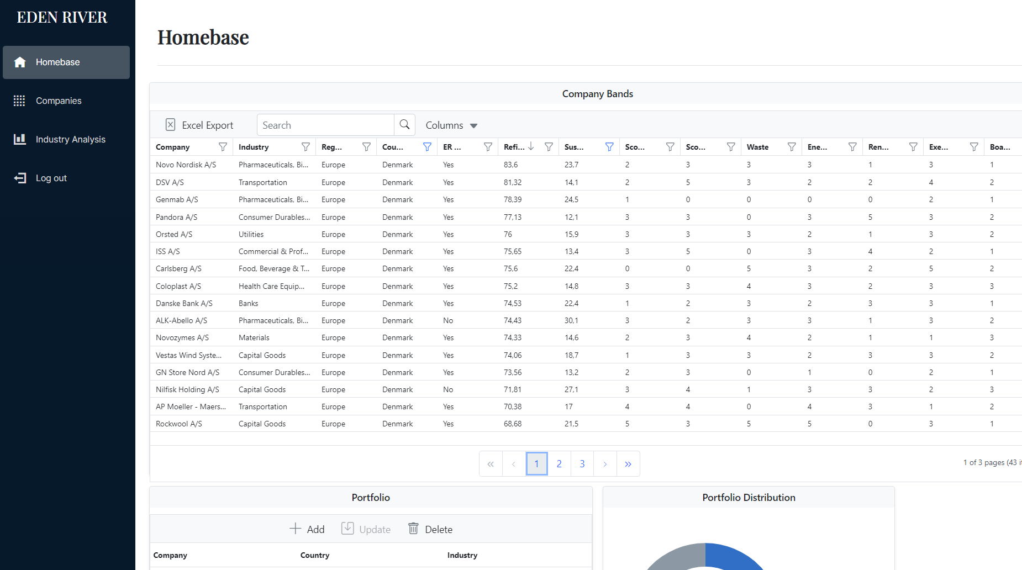
Task: Jump to the last page double-right arrow
Action: point(628,464)
